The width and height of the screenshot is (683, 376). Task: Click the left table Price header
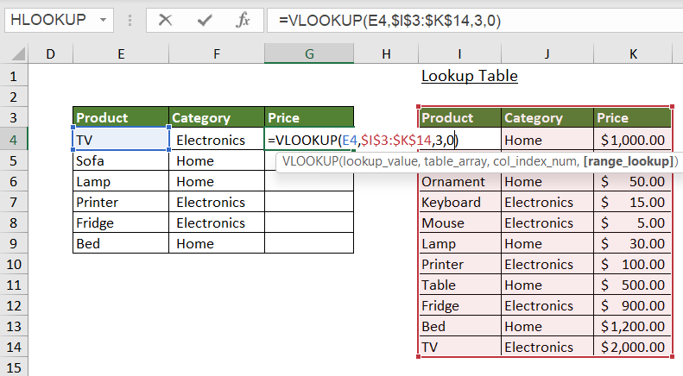pyautogui.click(x=309, y=117)
